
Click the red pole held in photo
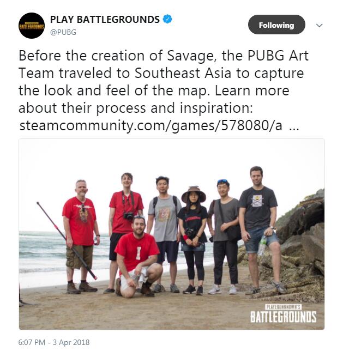pyautogui.click(x=67, y=241)
